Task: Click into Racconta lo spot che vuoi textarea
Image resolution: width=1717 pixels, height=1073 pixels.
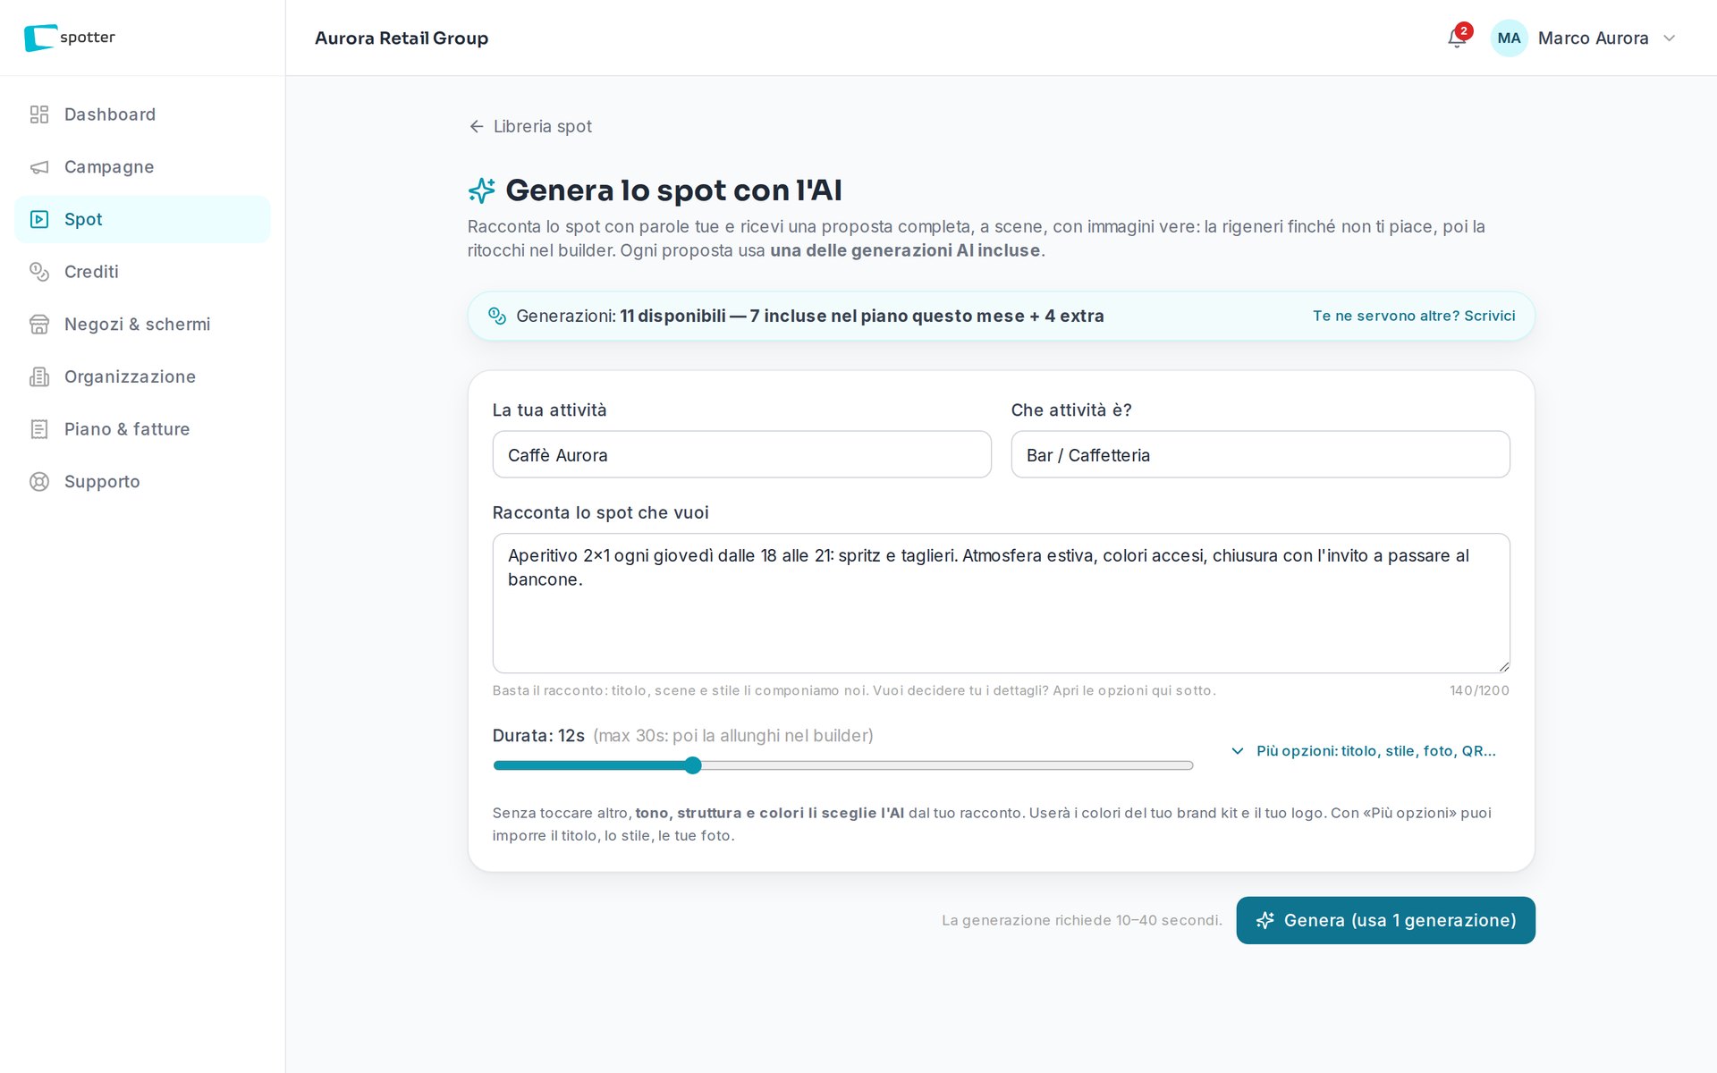Action: (1001, 604)
